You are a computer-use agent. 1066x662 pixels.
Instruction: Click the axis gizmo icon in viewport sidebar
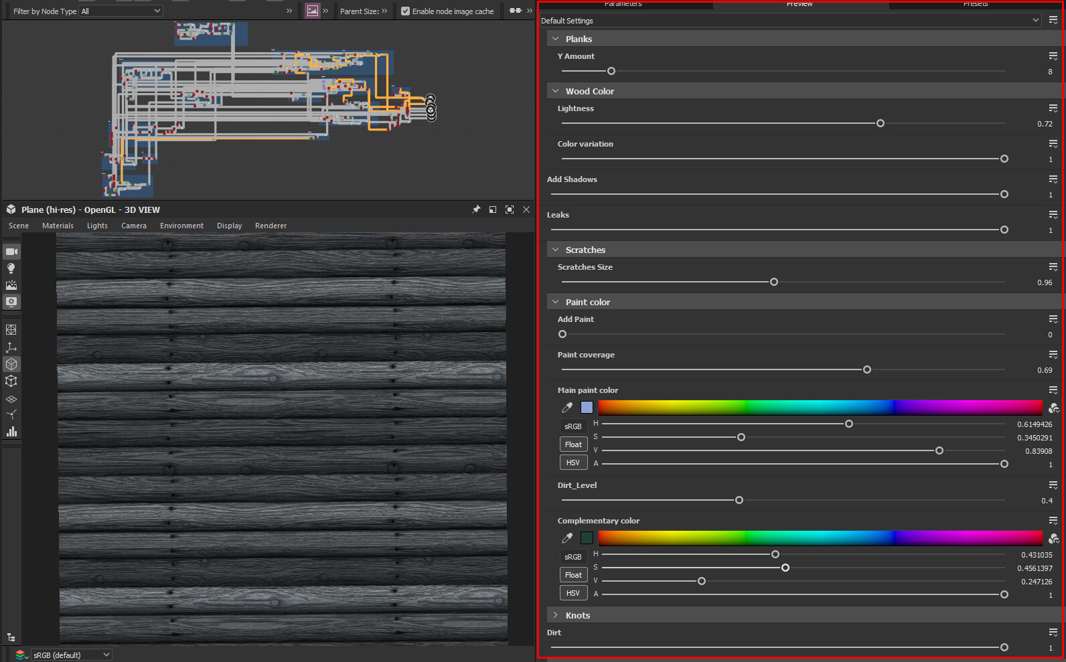click(x=11, y=347)
